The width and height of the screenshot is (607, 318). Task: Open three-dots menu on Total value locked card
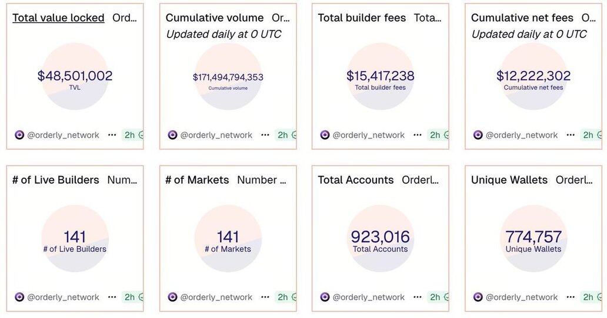pos(112,135)
